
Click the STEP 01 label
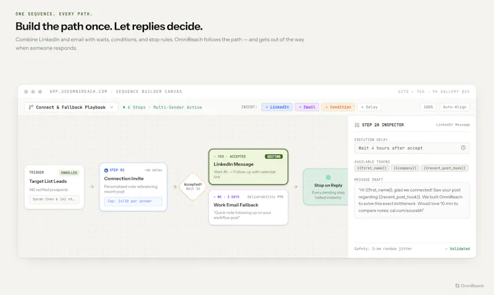117,170
